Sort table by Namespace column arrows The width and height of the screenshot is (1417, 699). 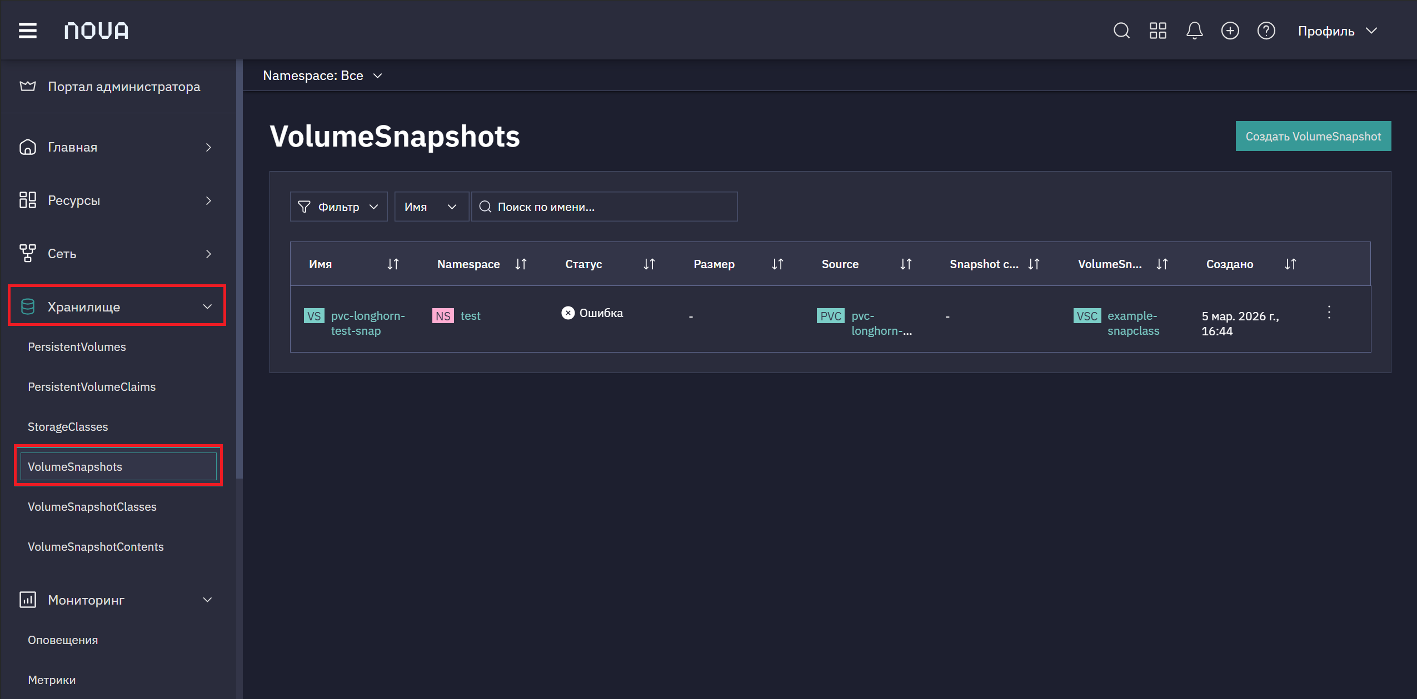coord(521,264)
